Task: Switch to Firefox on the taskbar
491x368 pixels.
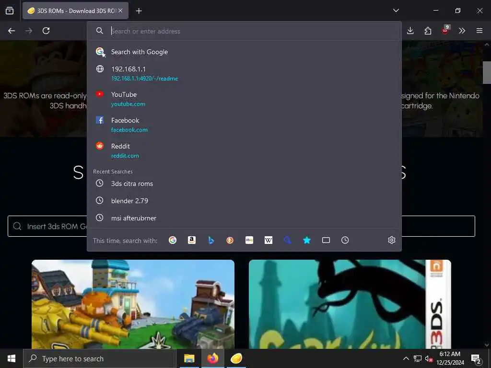Action: pyautogui.click(x=212, y=358)
